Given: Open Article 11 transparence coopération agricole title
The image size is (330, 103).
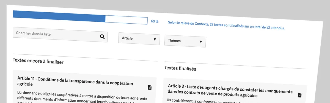Looking at the screenshot, I should (75, 81).
